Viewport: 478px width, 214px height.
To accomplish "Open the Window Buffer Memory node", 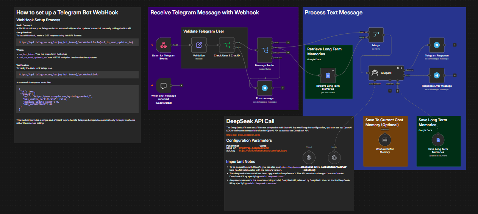I will tap(385, 140).
